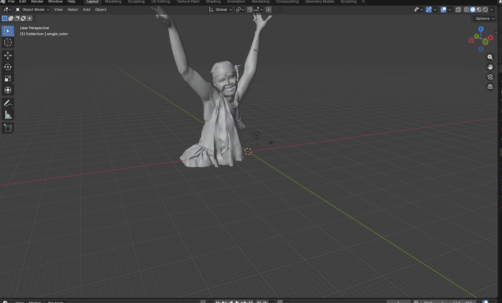Select the Cursor tool in the toolbar
Screen dimensions: 502x303
pyautogui.click(x=8, y=42)
